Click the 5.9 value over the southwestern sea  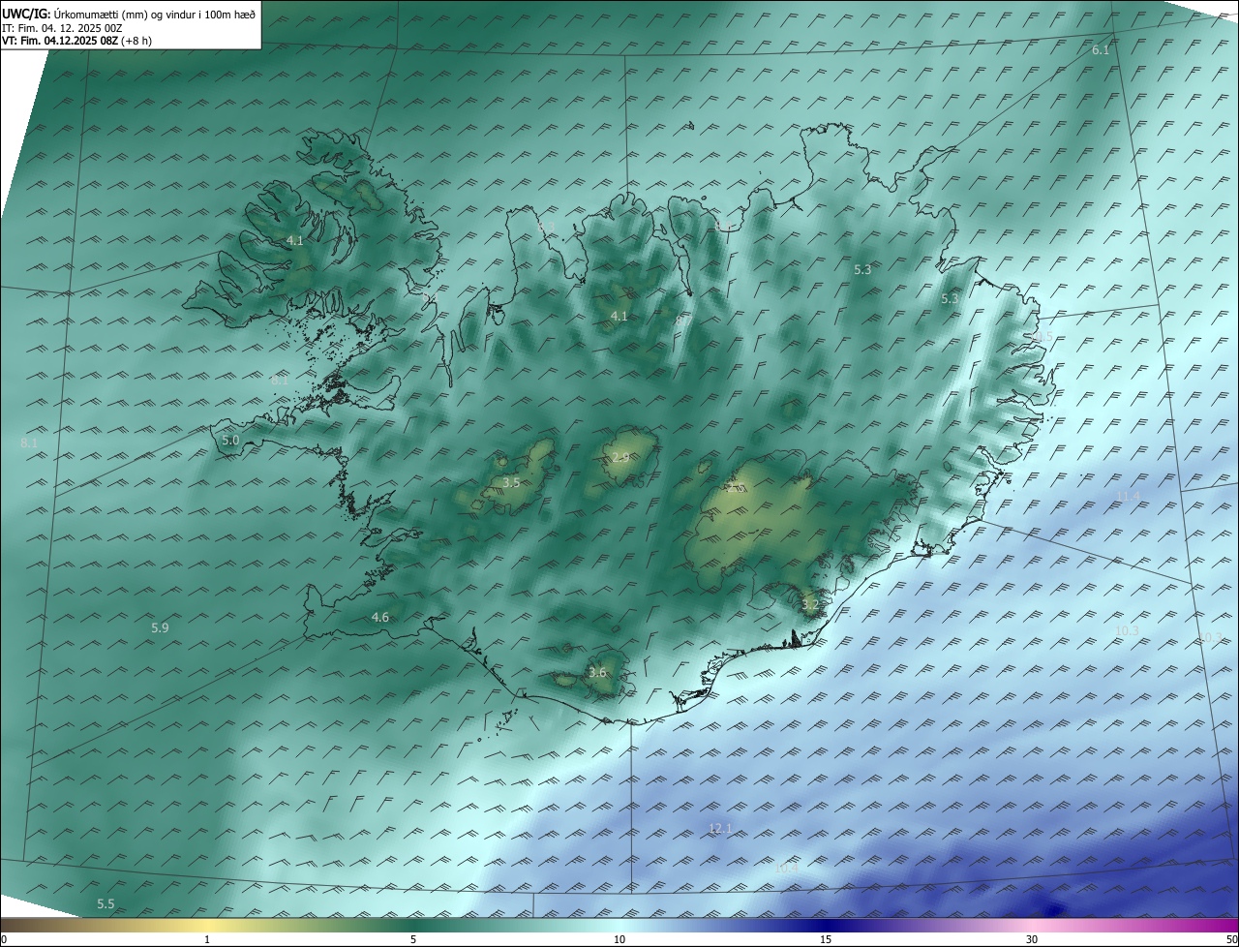coord(160,627)
